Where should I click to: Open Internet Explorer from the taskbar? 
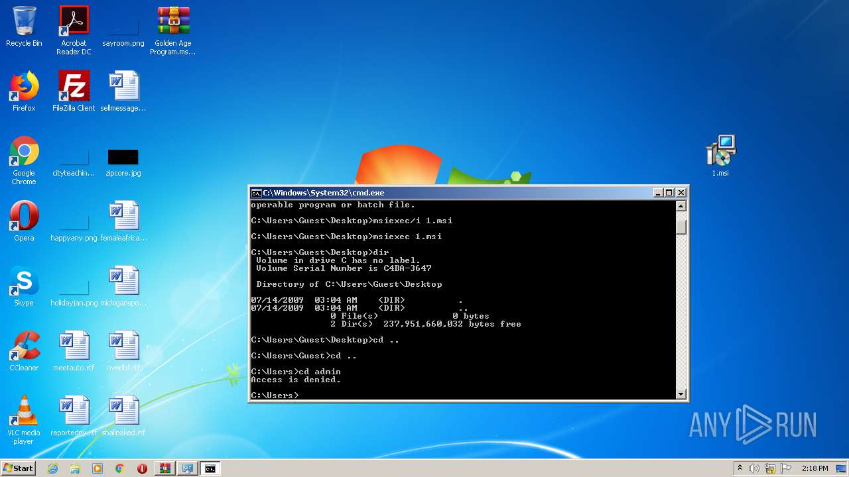coord(53,468)
